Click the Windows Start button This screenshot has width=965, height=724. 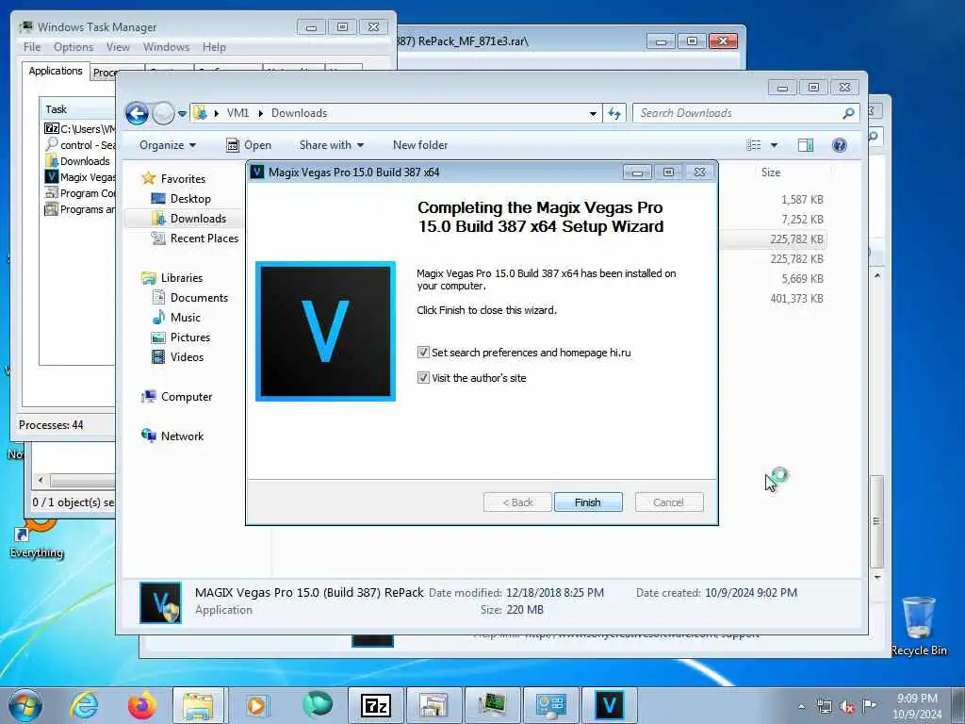point(25,705)
